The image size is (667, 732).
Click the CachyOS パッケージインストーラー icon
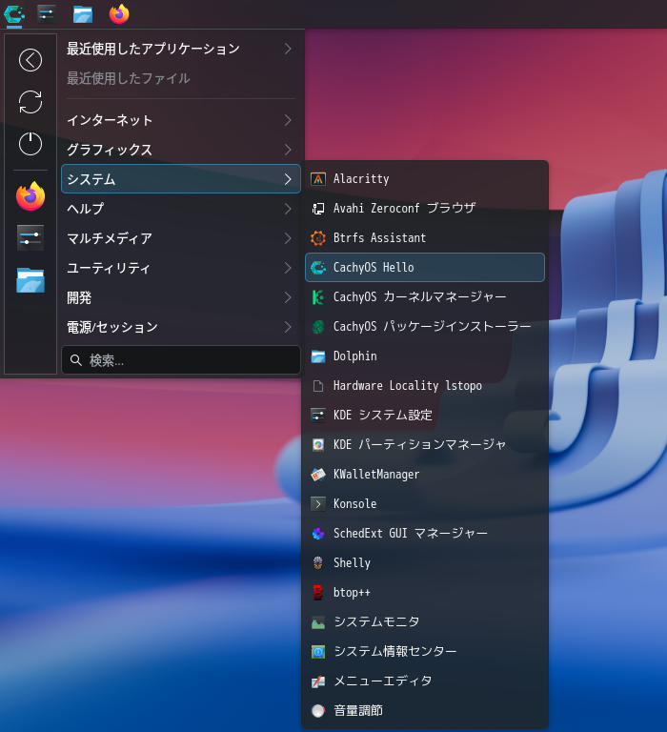318,327
